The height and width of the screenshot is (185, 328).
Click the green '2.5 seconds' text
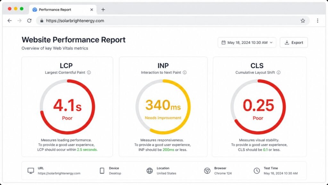tap(87, 150)
